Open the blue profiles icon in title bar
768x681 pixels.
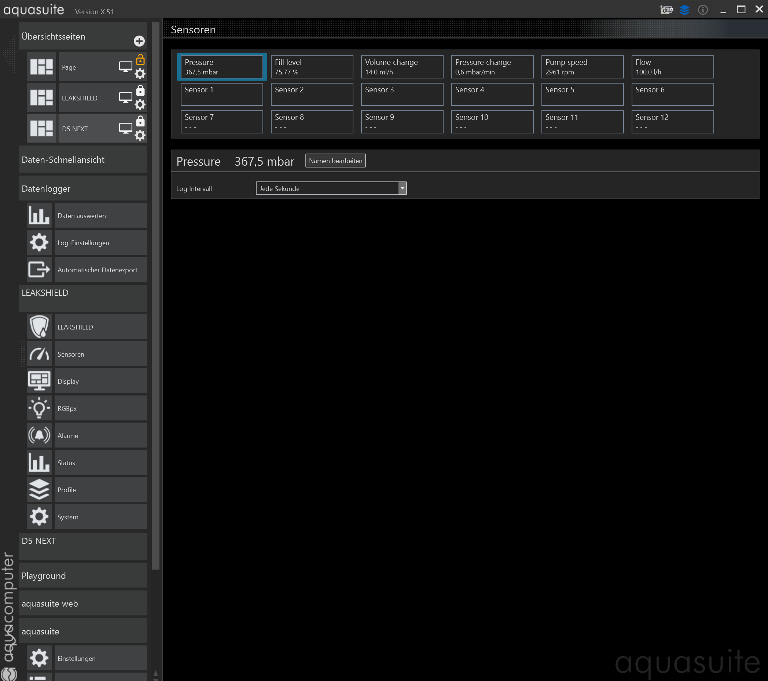tap(684, 10)
